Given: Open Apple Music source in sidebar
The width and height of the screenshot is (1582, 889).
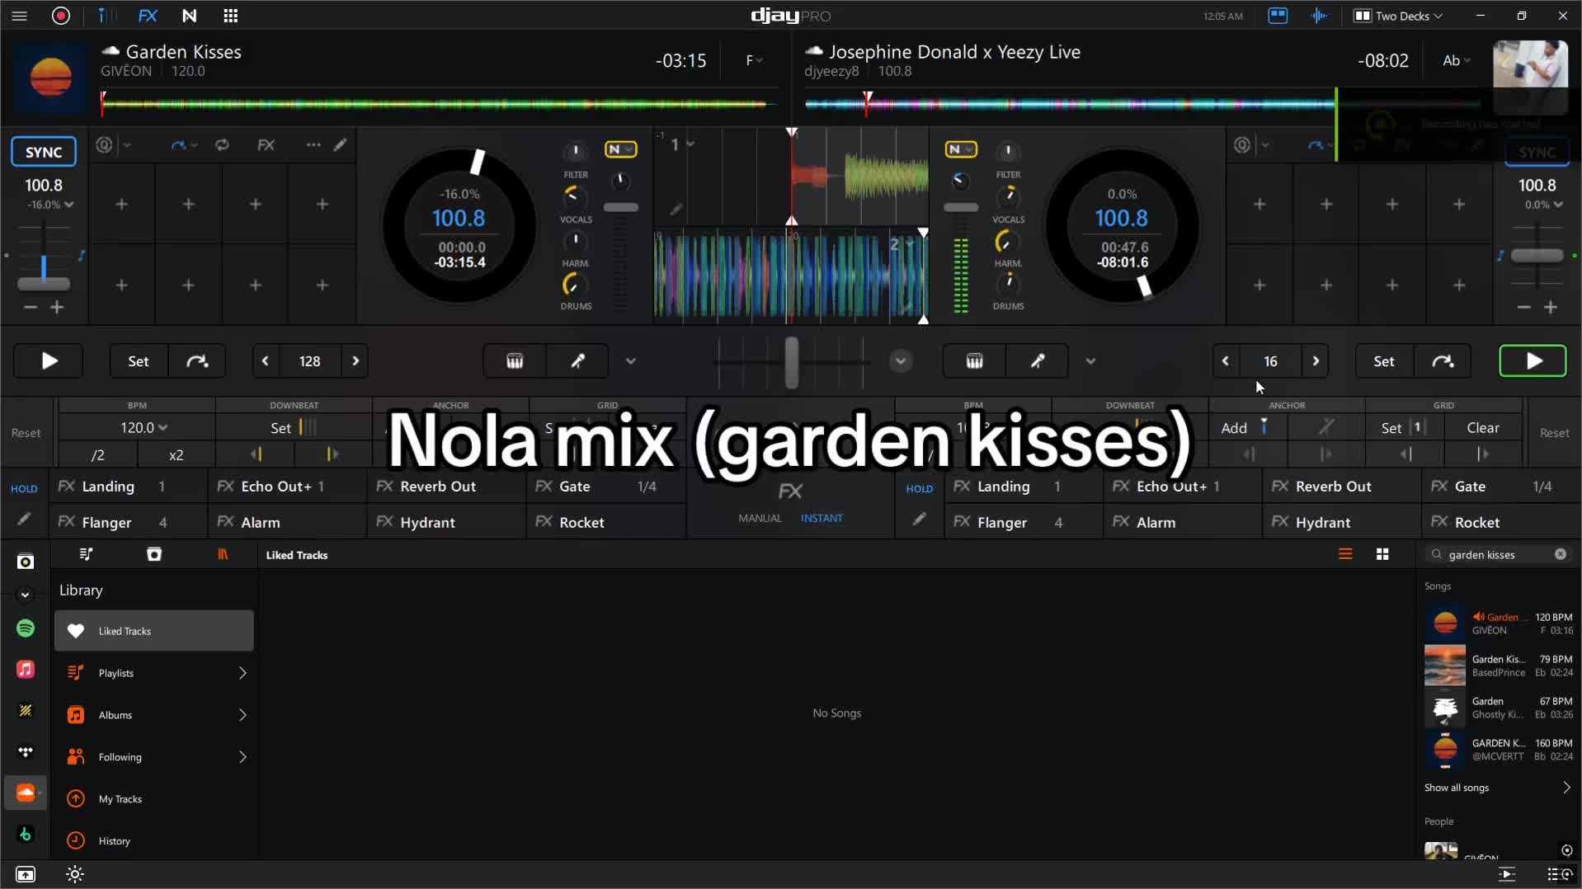Looking at the screenshot, I should point(26,669).
